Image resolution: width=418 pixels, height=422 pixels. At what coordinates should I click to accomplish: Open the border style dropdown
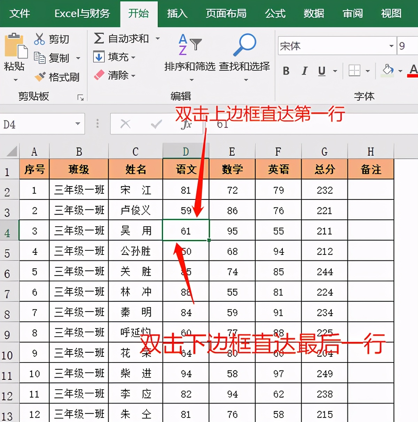367,71
